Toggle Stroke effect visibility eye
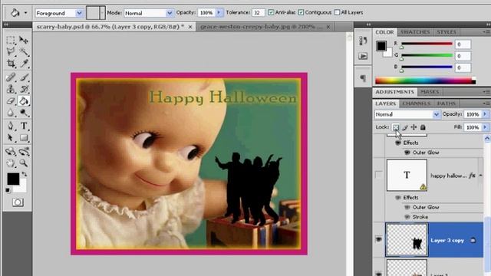This screenshot has height=276, width=491. [x=407, y=217]
